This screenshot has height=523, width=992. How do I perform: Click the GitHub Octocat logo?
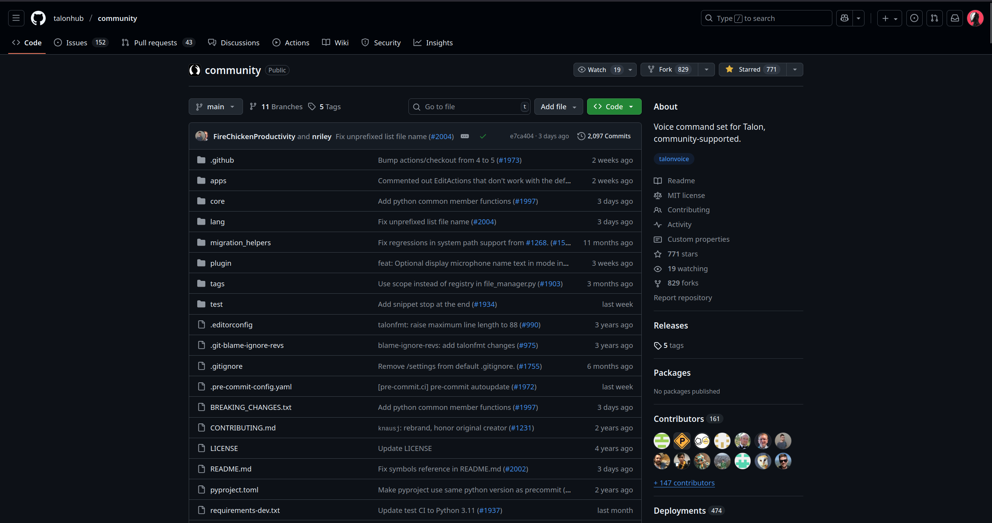pyautogui.click(x=38, y=18)
